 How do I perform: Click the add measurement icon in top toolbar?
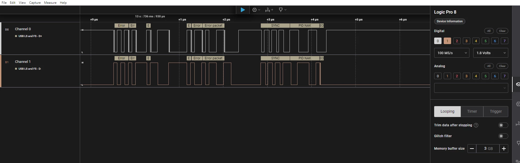(269, 10)
